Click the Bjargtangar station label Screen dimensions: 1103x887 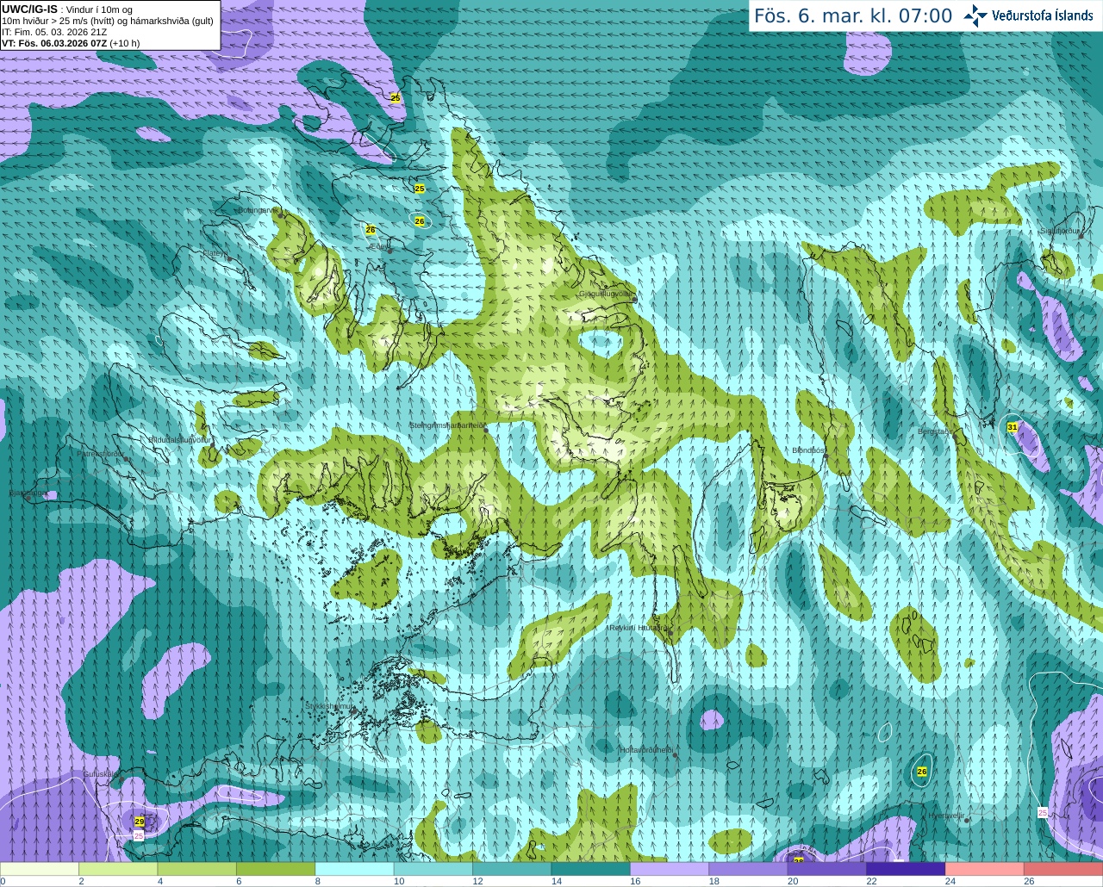[x=28, y=493]
